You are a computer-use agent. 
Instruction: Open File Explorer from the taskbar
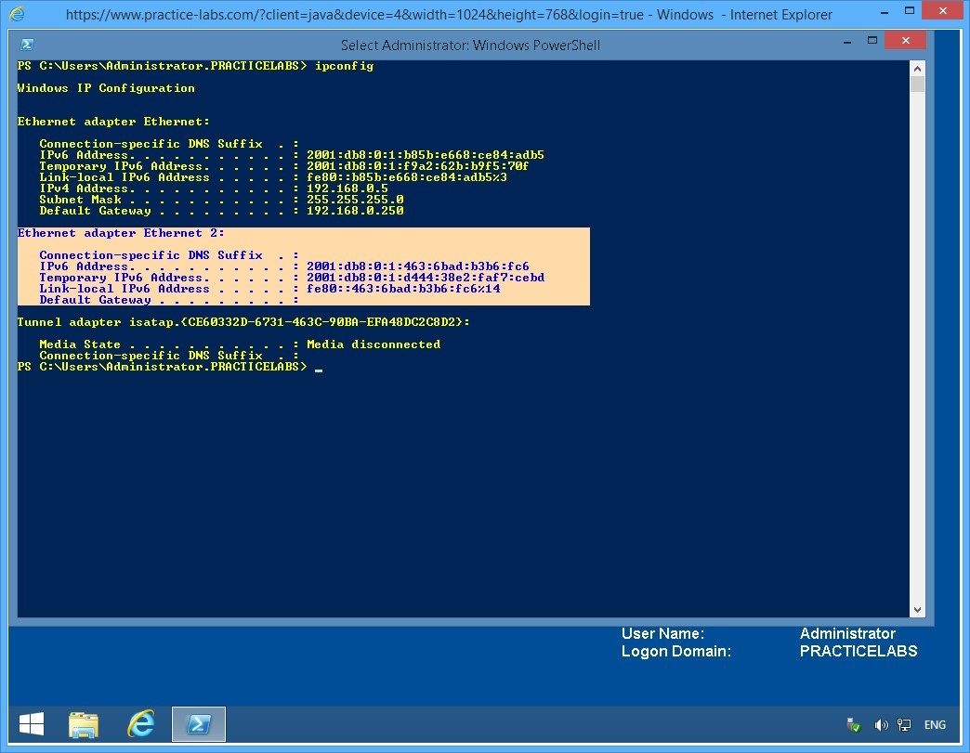coord(84,723)
